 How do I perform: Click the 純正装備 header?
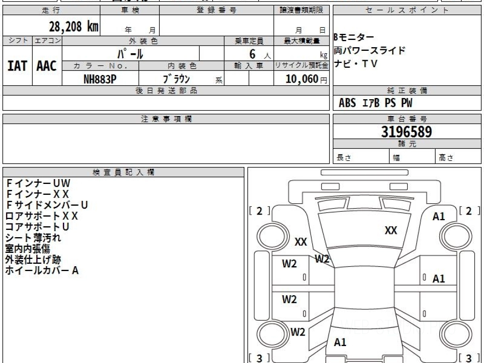tap(407, 91)
